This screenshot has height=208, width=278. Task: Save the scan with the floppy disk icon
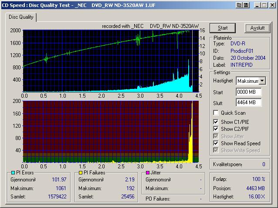point(246,5)
